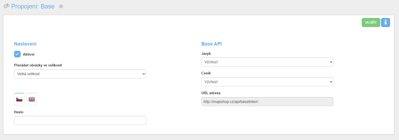This screenshot has height=140, width=399.
Task: Click the Aktivní label text
Action: [29, 54]
